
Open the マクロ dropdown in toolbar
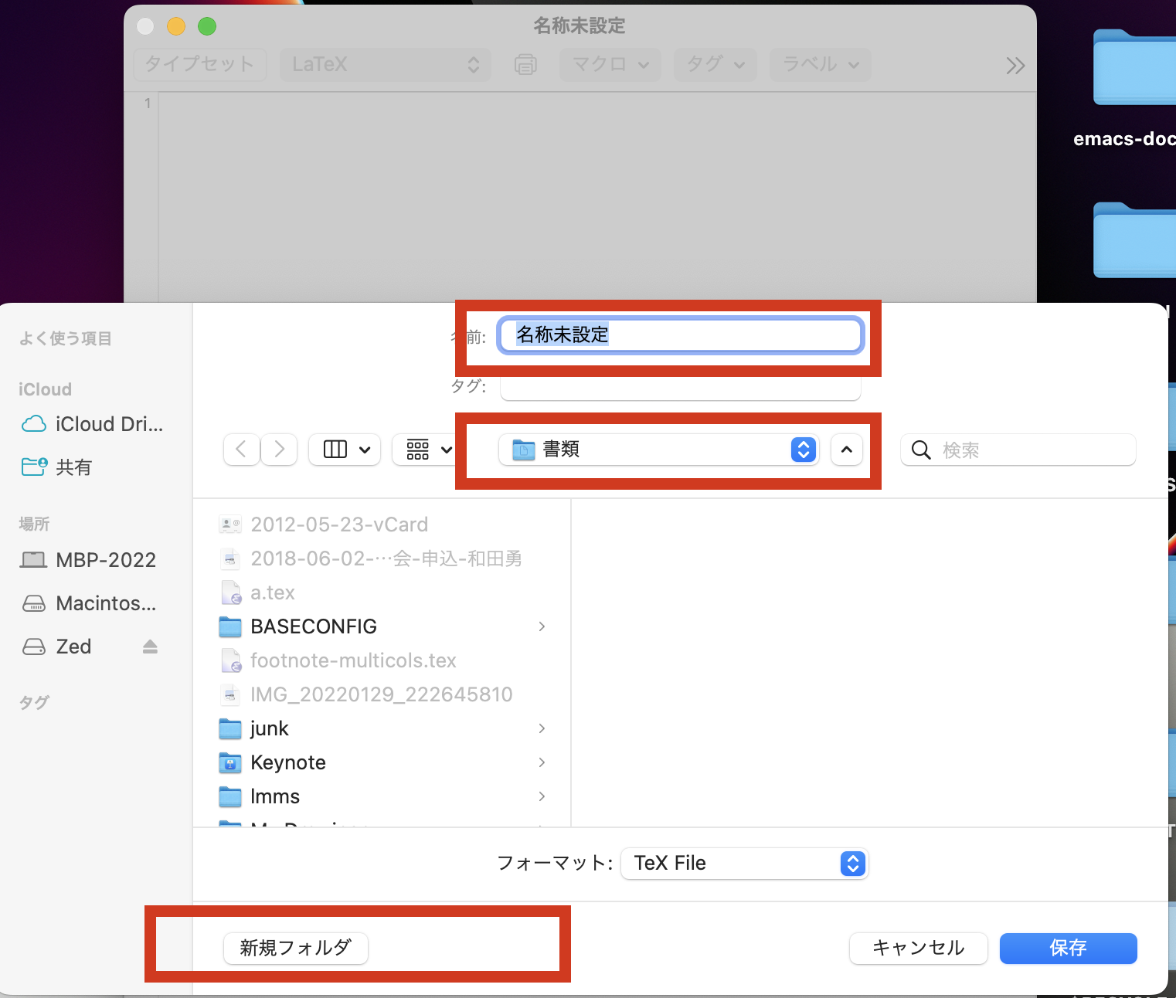point(610,64)
